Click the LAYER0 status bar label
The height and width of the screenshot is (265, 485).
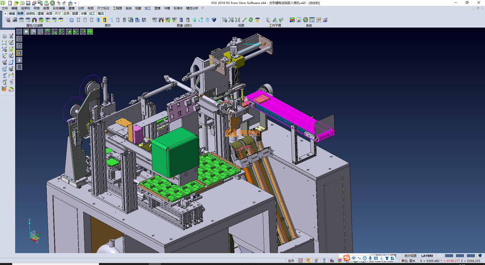pyautogui.click(x=427, y=256)
